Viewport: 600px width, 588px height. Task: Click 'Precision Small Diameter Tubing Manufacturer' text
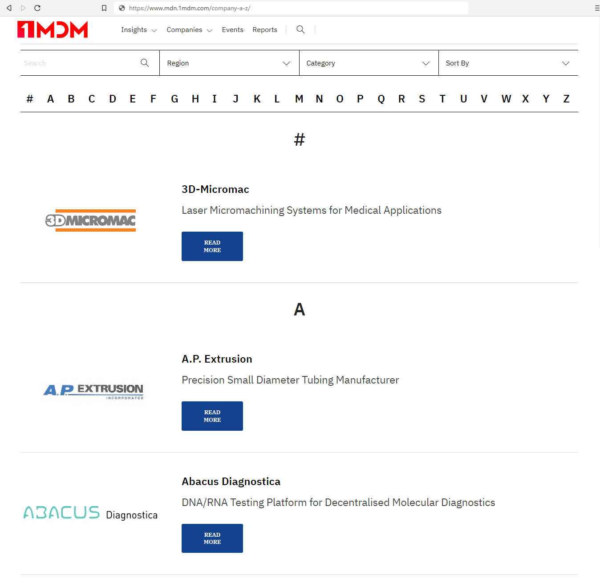(x=290, y=380)
